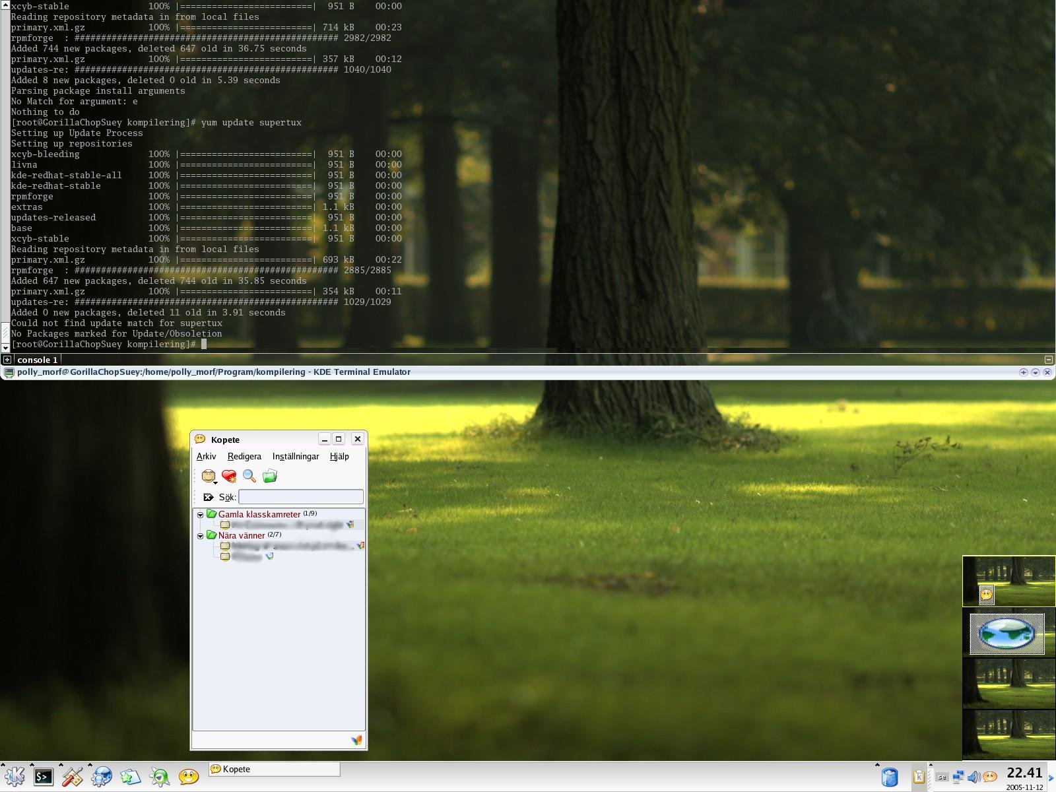
Task: Click the terminal title bar window menu icon
Action: 9,372
